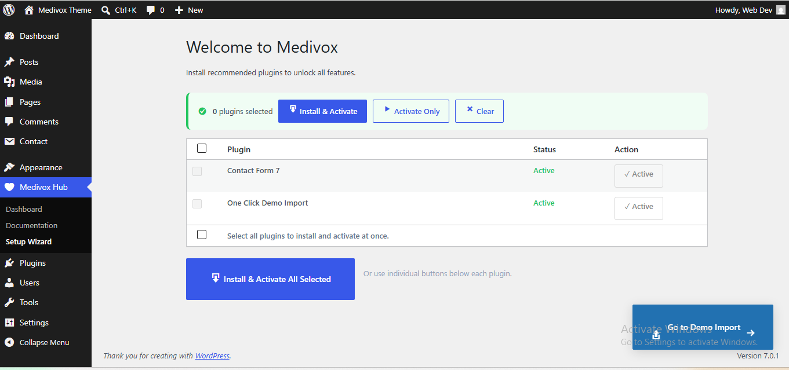The image size is (789, 370).
Task: Click the Plugin column header
Action: tap(239, 149)
